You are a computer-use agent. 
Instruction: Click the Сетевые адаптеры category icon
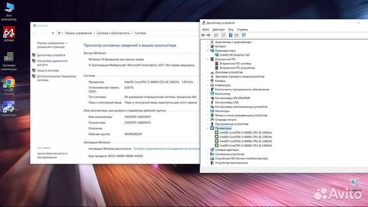(212, 150)
